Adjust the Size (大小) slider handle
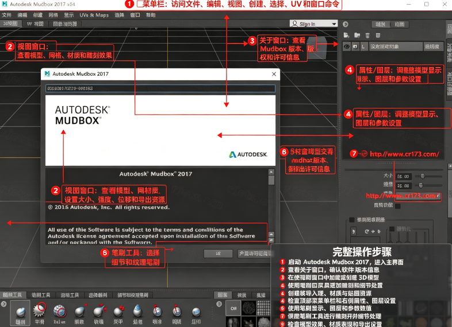 tap(423, 176)
